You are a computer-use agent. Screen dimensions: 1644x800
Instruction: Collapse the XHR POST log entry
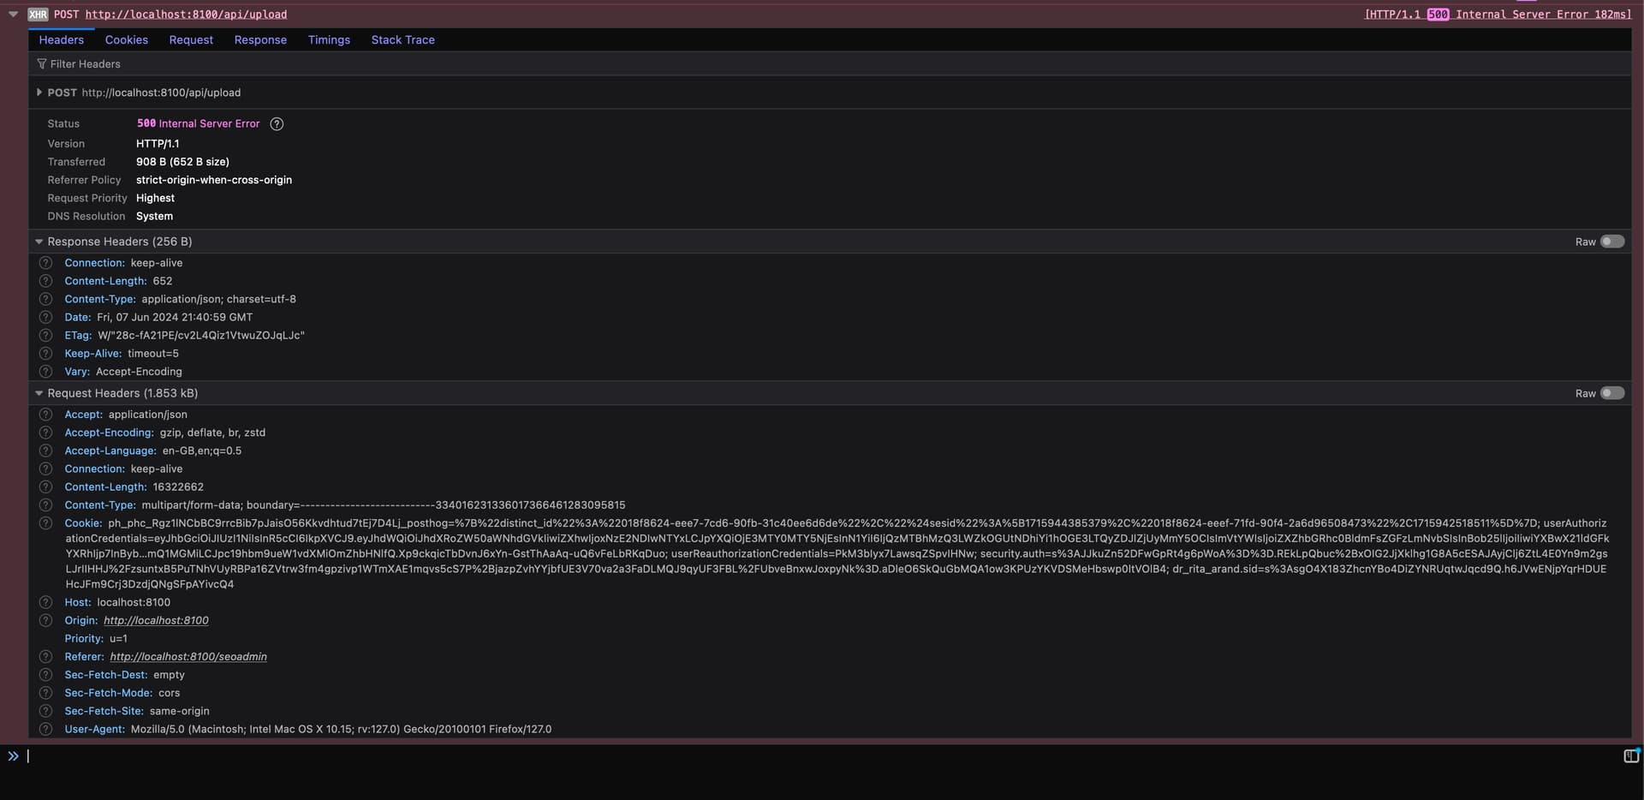tap(13, 15)
